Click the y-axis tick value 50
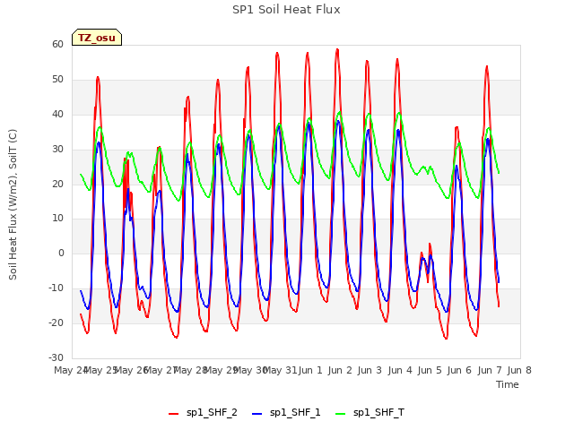Image resolution: width=574 pixels, height=430 pixels. [57, 80]
